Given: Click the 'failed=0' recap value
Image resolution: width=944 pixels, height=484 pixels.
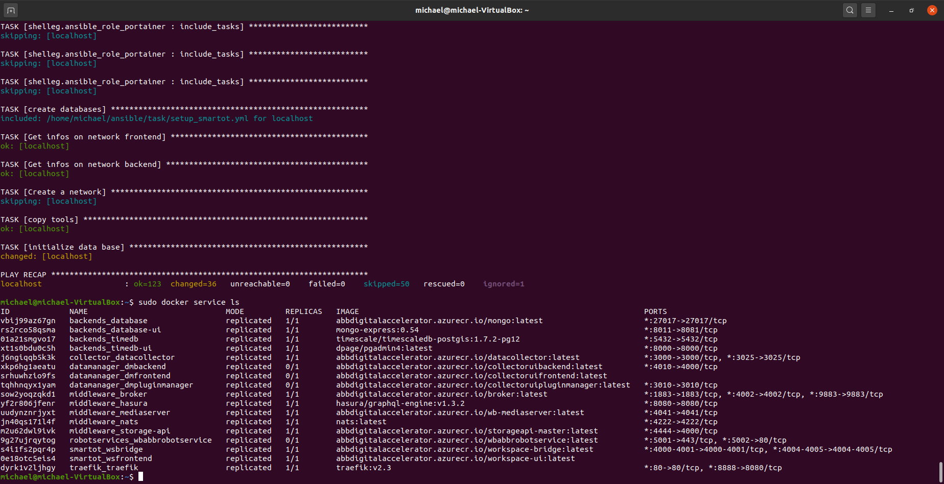Looking at the screenshot, I should click(327, 284).
